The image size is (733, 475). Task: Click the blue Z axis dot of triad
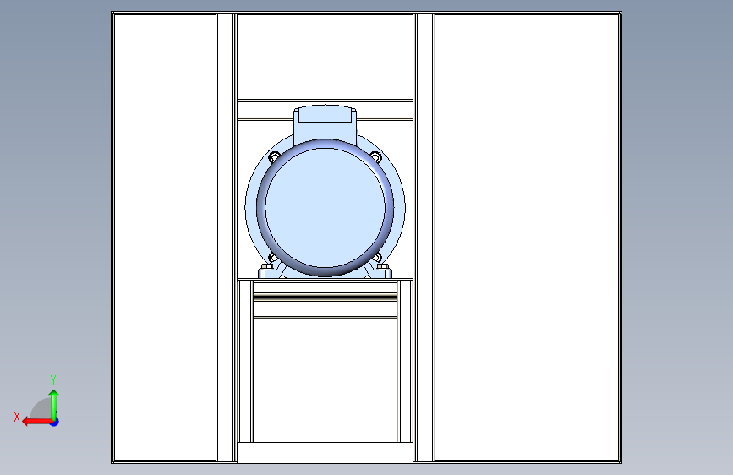(55, 422)
